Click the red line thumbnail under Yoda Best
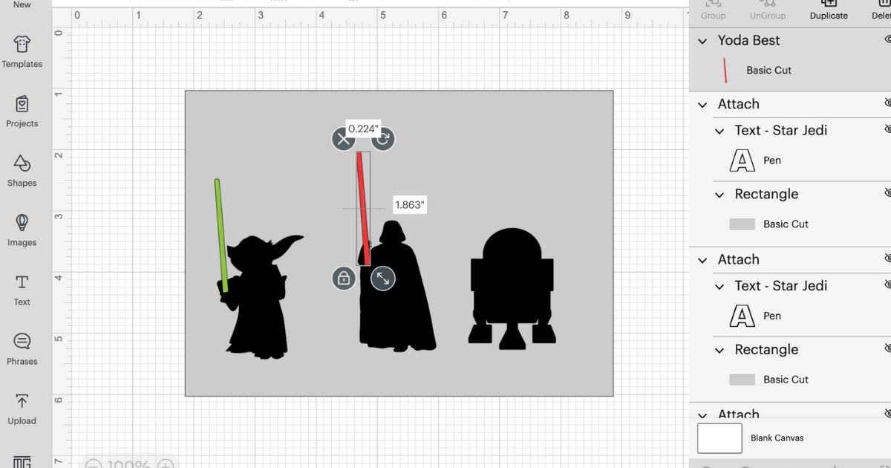The image size is (891, 468). (725, 71)
